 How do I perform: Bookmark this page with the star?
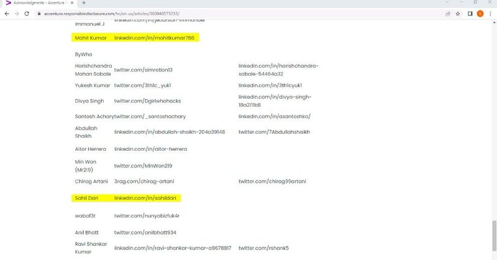[x=458, y=14]
